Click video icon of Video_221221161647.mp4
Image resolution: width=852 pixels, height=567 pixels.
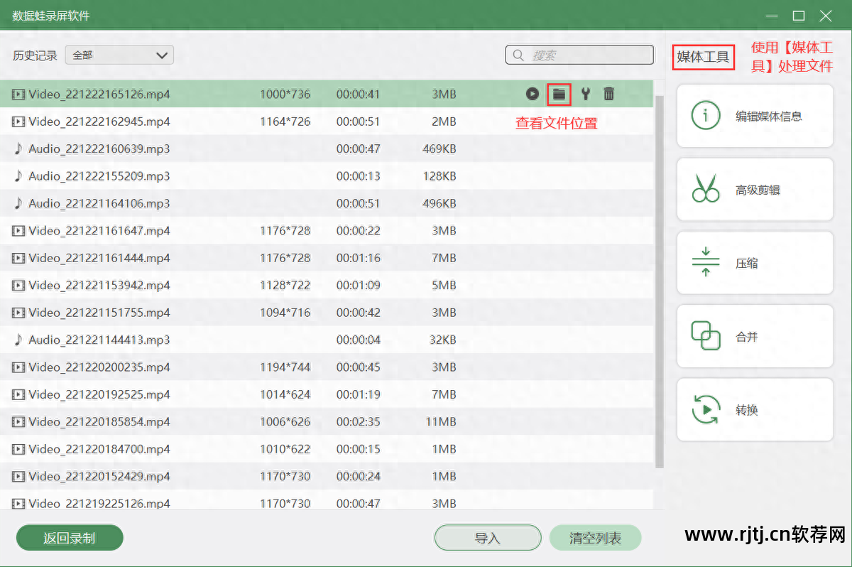18,230
